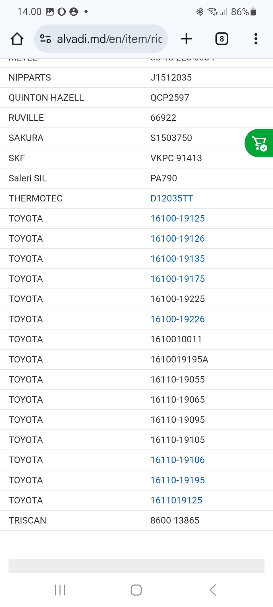Tap the gray bar below the table
Screen dimensions: 273x607
point(136,566)
